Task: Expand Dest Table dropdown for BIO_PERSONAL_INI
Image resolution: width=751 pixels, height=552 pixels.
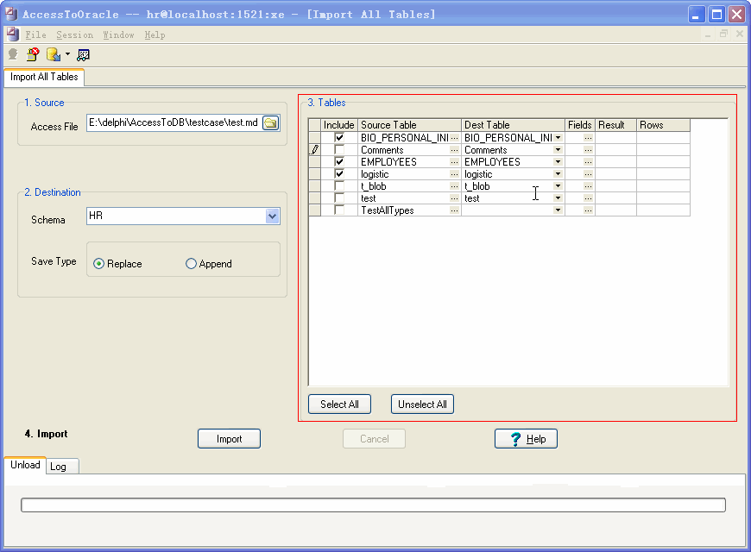Action: point(558,138)
